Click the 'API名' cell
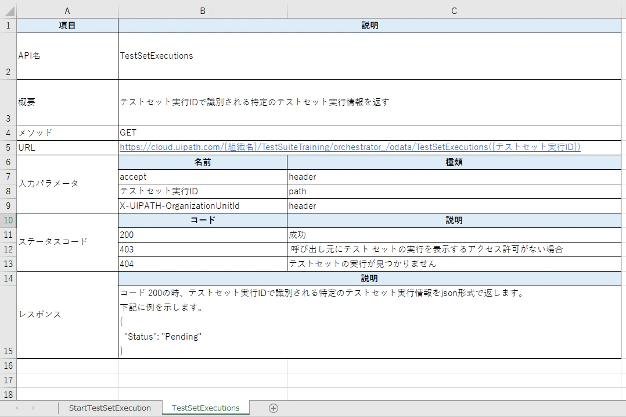626x417 pixels. click(x=67, y=56)
